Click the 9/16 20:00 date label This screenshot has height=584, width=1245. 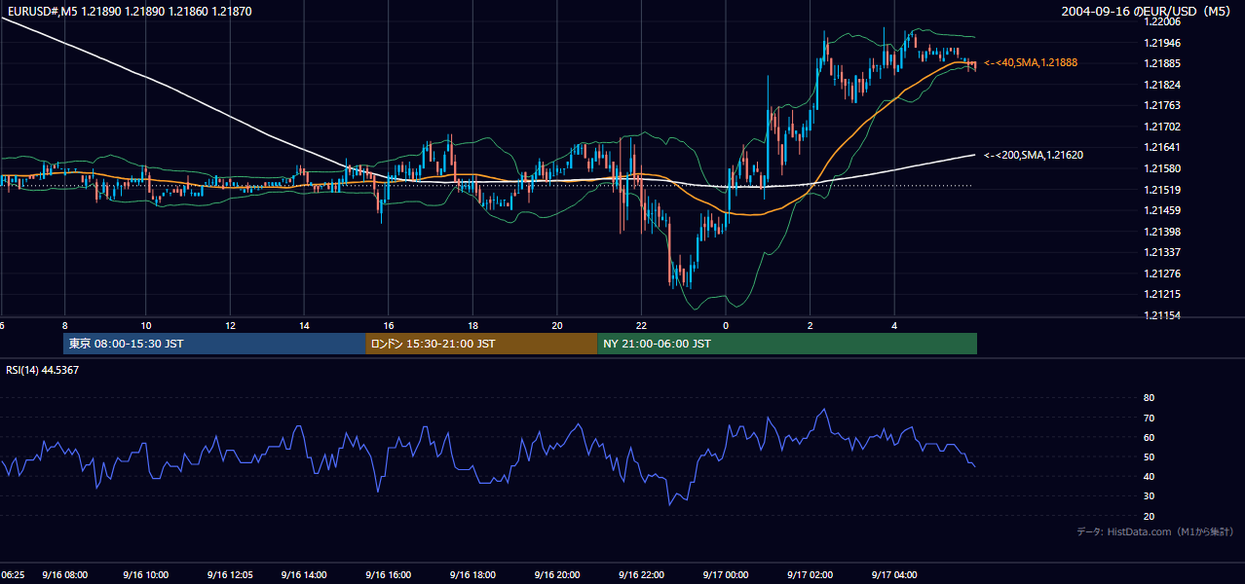556,575
